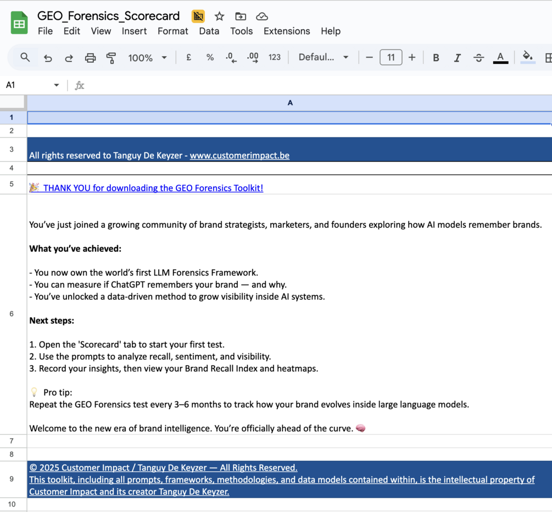Viewport: 552px width, 512px height.
Task: Decrease font size with minus button
Action: pyautogui.click(x=369, y=57)
